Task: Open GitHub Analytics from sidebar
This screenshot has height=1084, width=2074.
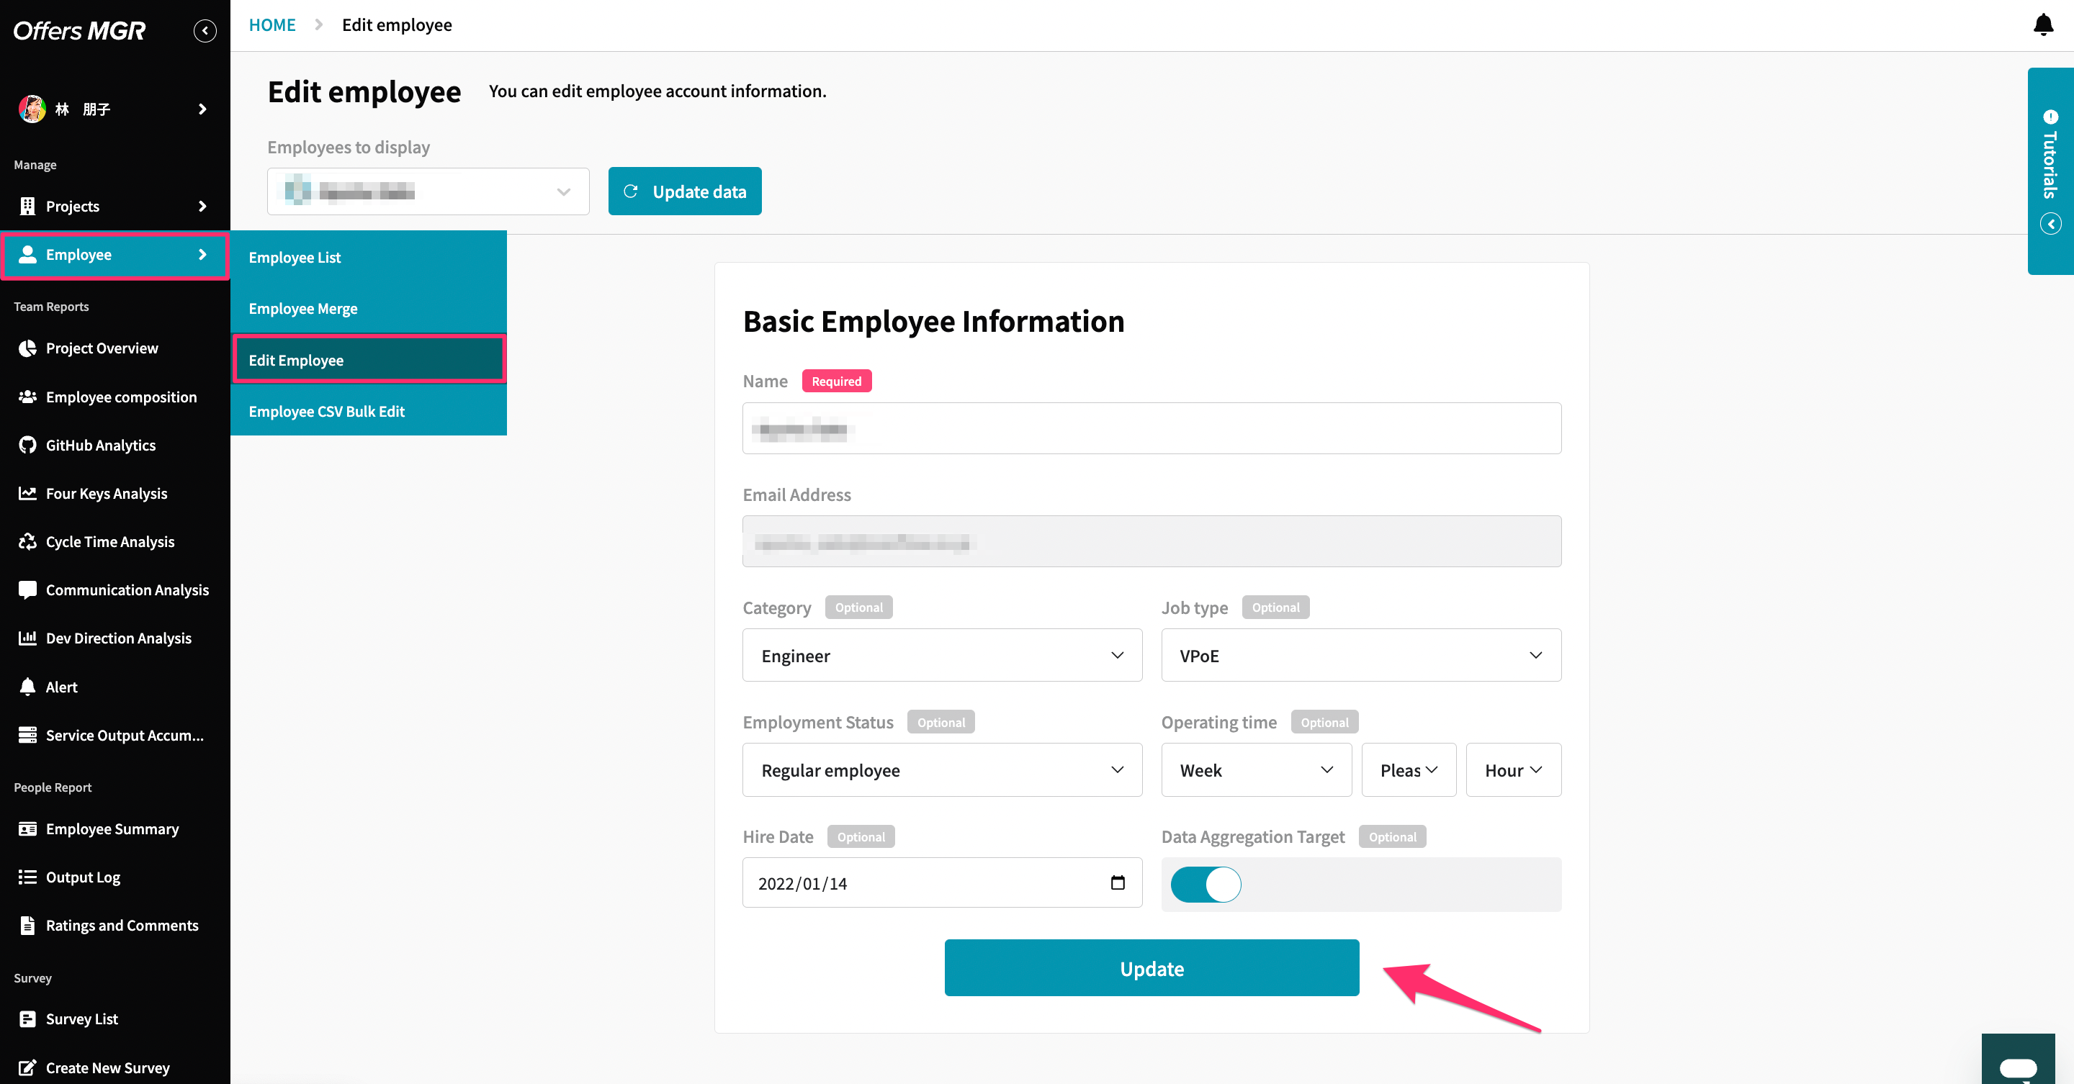Action: (100, 445)
